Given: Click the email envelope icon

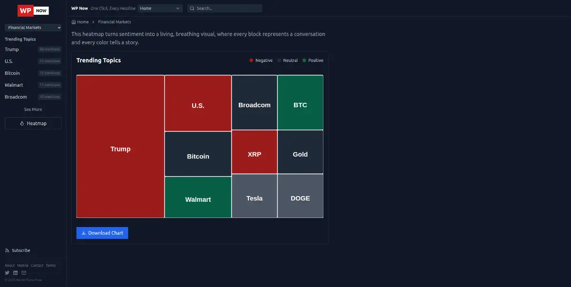Looking at the screenshot, I should tap(24, 273).
